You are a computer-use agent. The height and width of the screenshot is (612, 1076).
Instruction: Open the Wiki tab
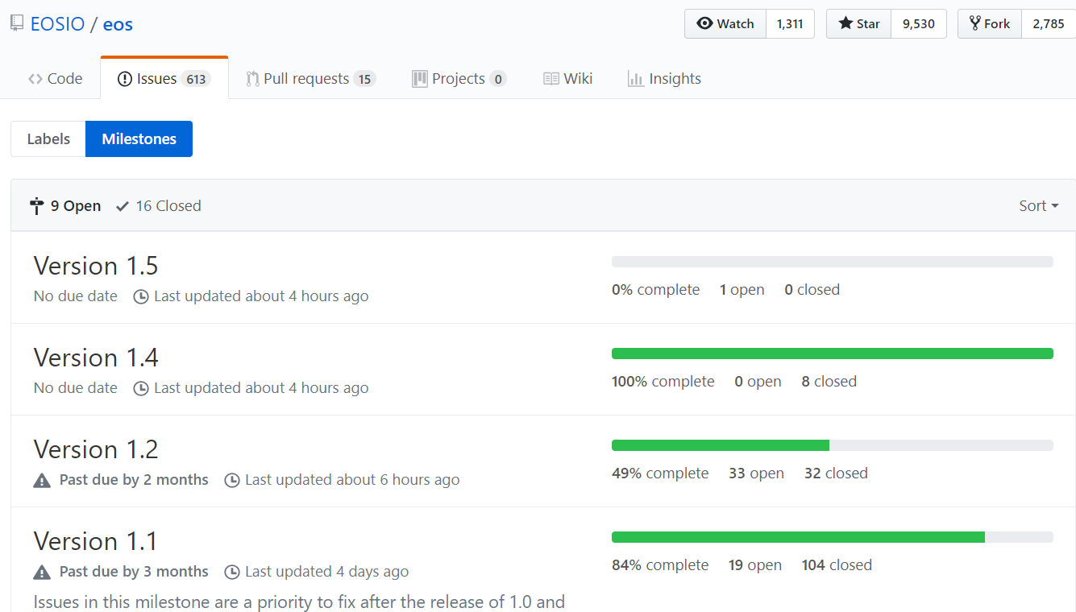point(567,79)
